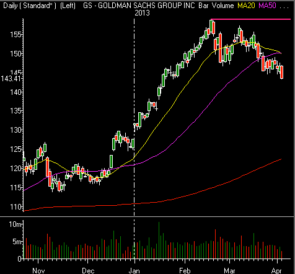295x274 pixels.
Task: Select the red long-term moving average line
Action: 152,203
